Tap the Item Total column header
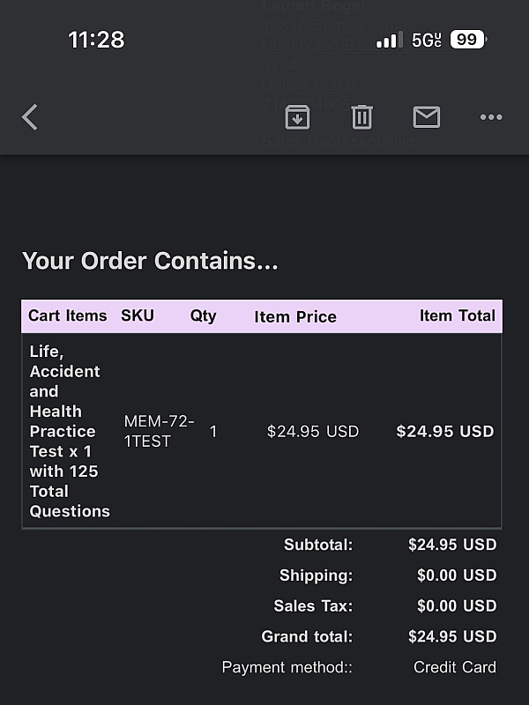 coord(457,315)
